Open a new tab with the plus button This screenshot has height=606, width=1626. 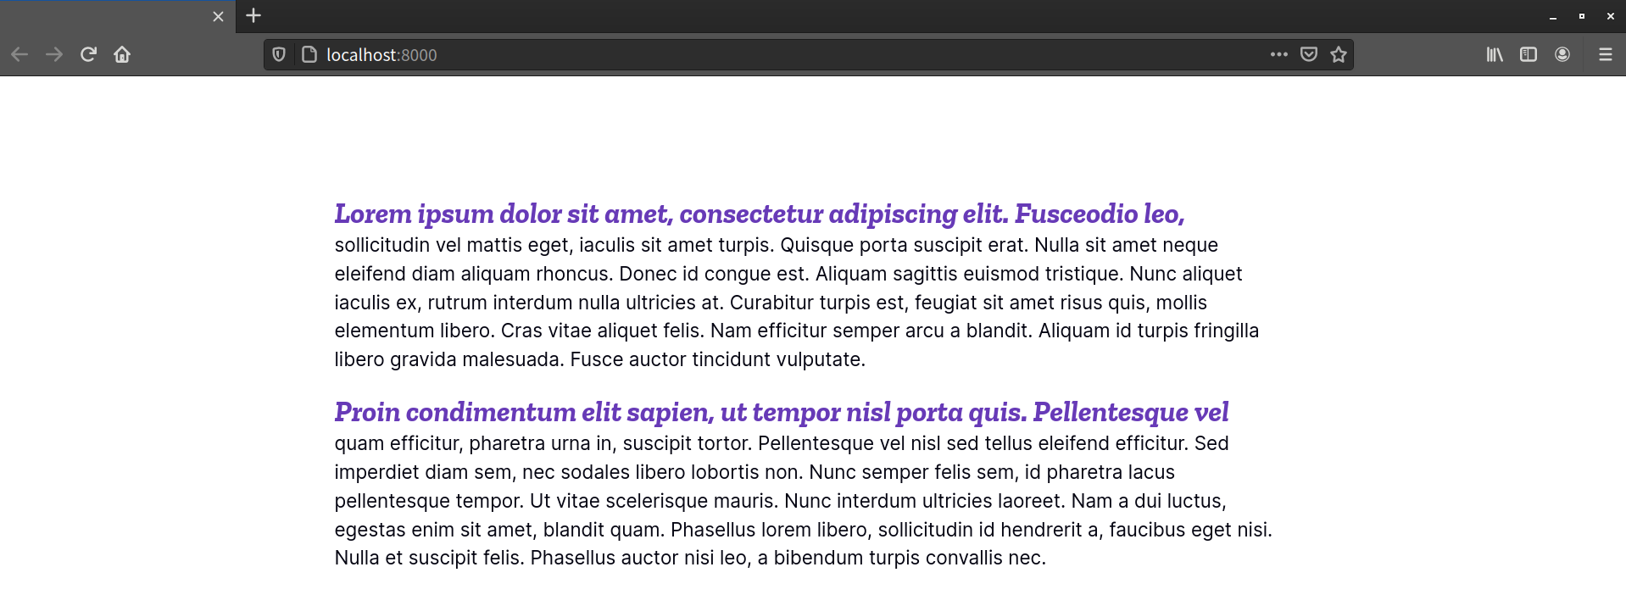252,15
